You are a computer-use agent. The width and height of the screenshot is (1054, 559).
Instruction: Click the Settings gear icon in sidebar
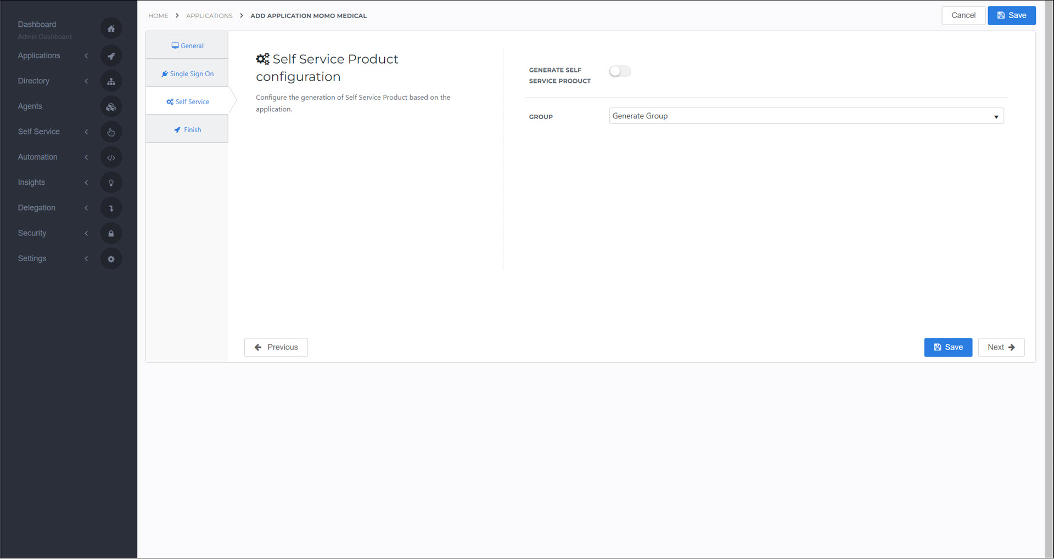pos(111,259)
